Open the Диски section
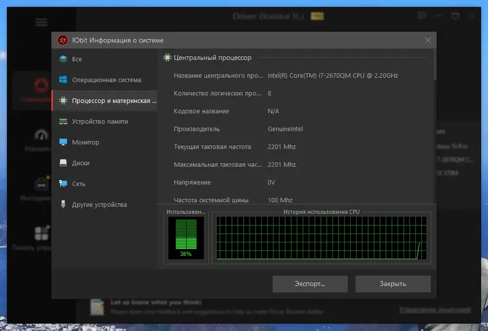Screen dimensions: 488x331 coord(104,162)
